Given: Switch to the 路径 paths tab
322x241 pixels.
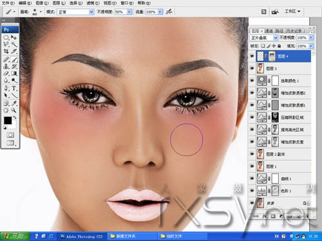Looking at the screenshot, I should [x=279, y=31].
